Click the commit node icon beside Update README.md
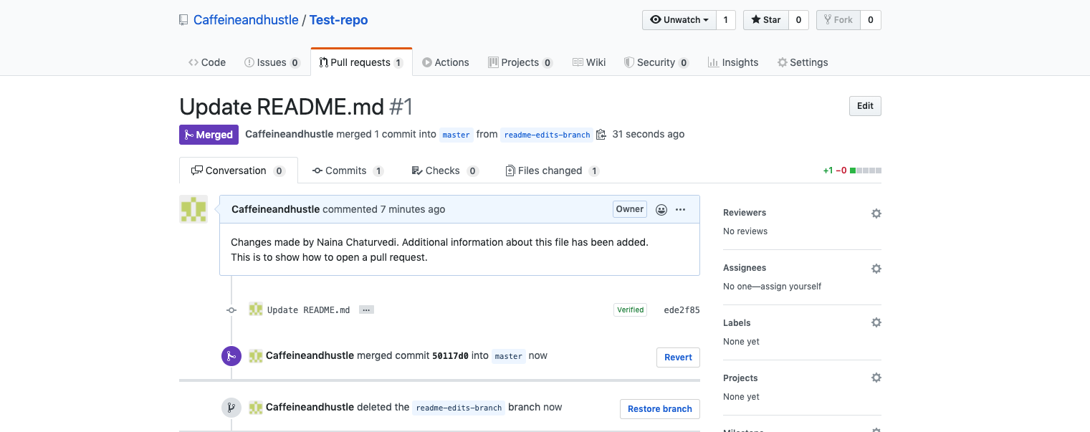The width and height of the screenshot is (1090, 432). click(x=231, y=310)
